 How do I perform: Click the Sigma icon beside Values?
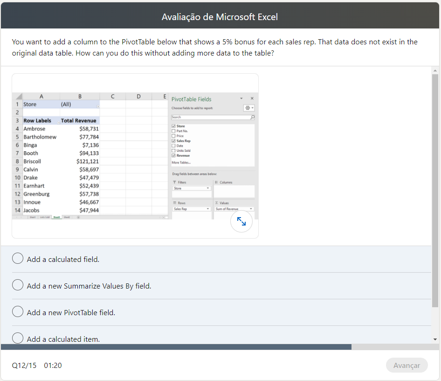point(216,202)
